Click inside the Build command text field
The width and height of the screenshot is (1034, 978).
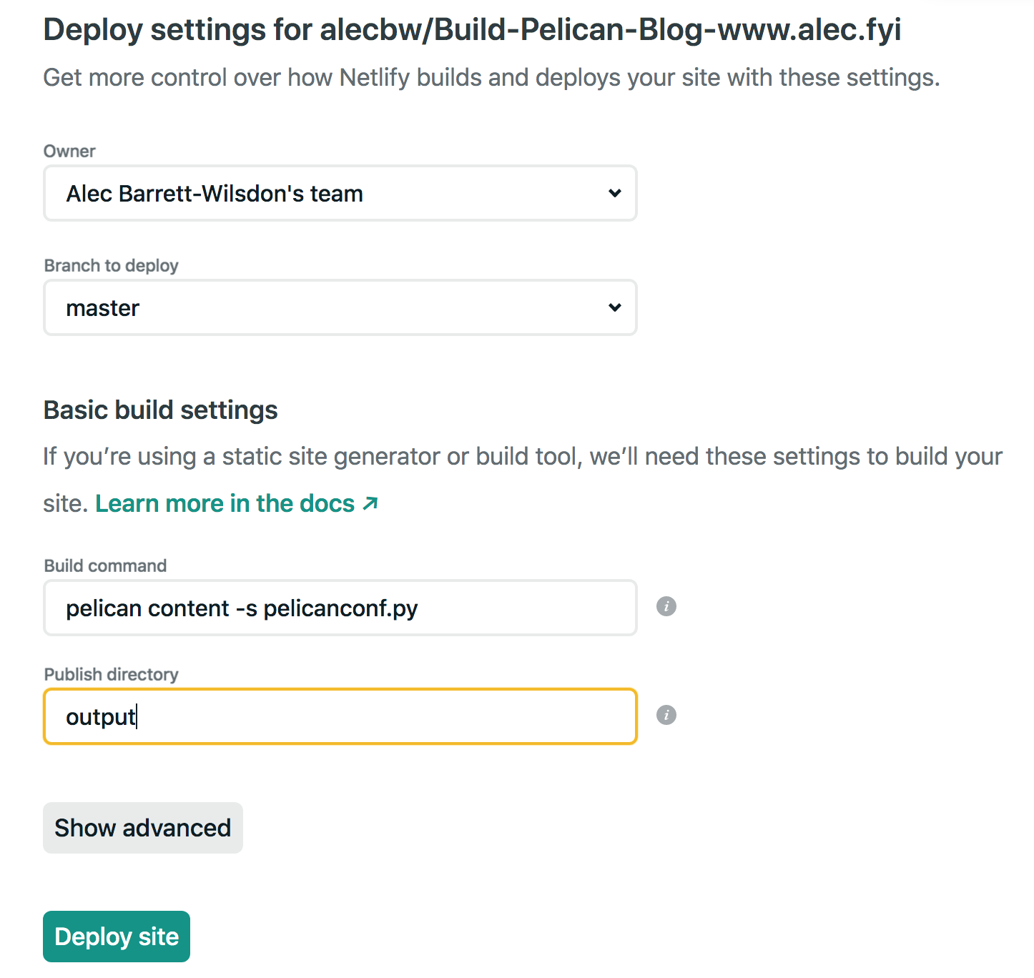[x=340, y=608]
